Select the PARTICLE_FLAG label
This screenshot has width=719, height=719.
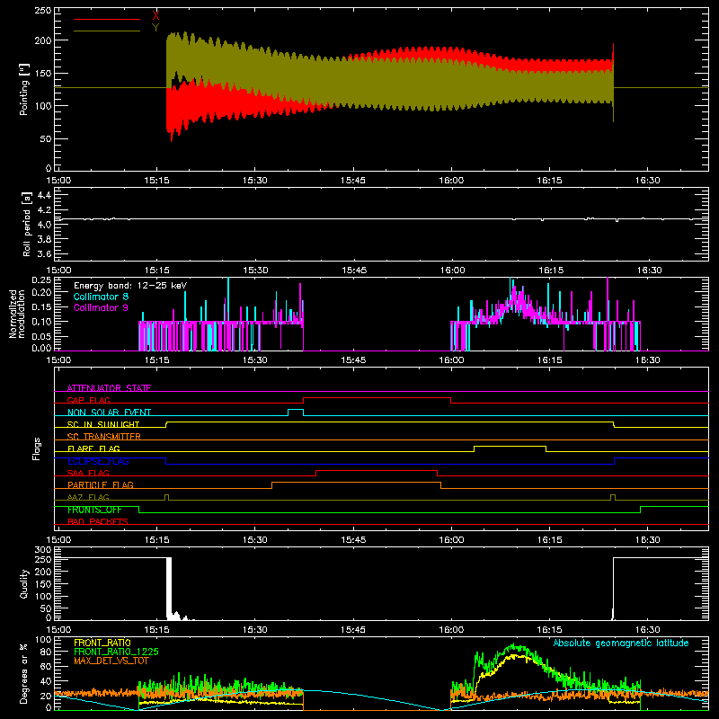pyautogui.click(x=101, y=484)
